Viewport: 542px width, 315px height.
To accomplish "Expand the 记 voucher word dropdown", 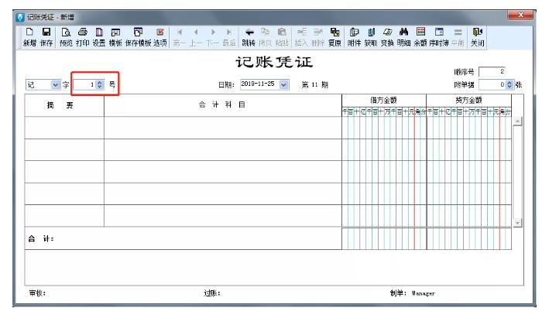I will (55, 84).
